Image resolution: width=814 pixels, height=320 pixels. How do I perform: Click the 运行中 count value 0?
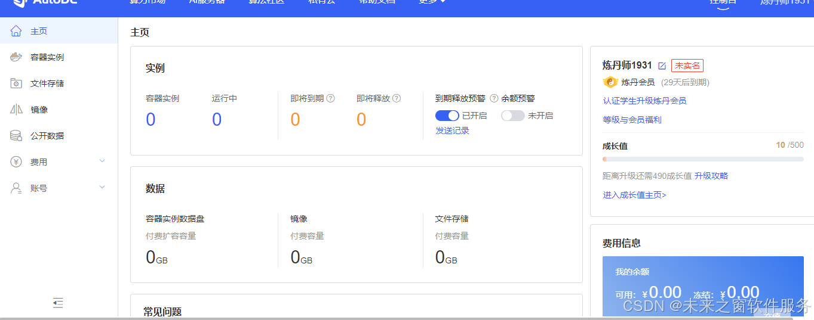217,120
